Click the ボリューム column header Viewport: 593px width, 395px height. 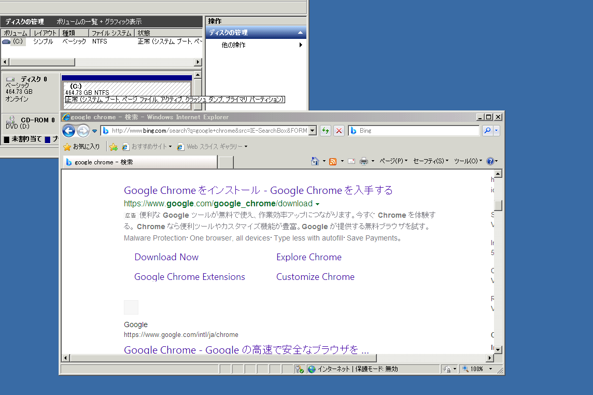pyautogui.click(x=16, y=33)
